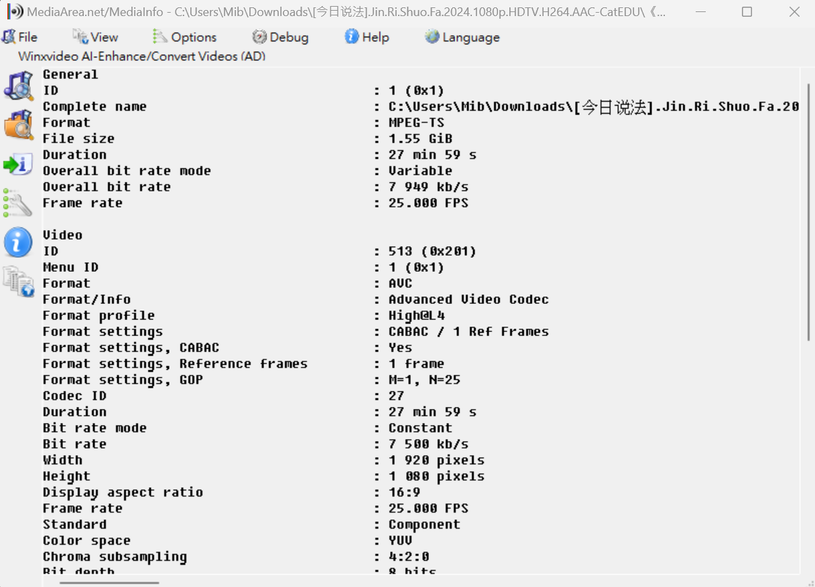Click the horizontal scrollbar thumb at bottom
The image size is (815, 587).
click(x=109, y=582)
